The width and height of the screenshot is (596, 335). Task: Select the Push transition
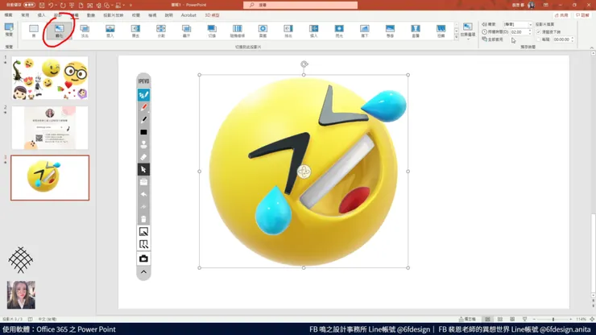point(110,31)
